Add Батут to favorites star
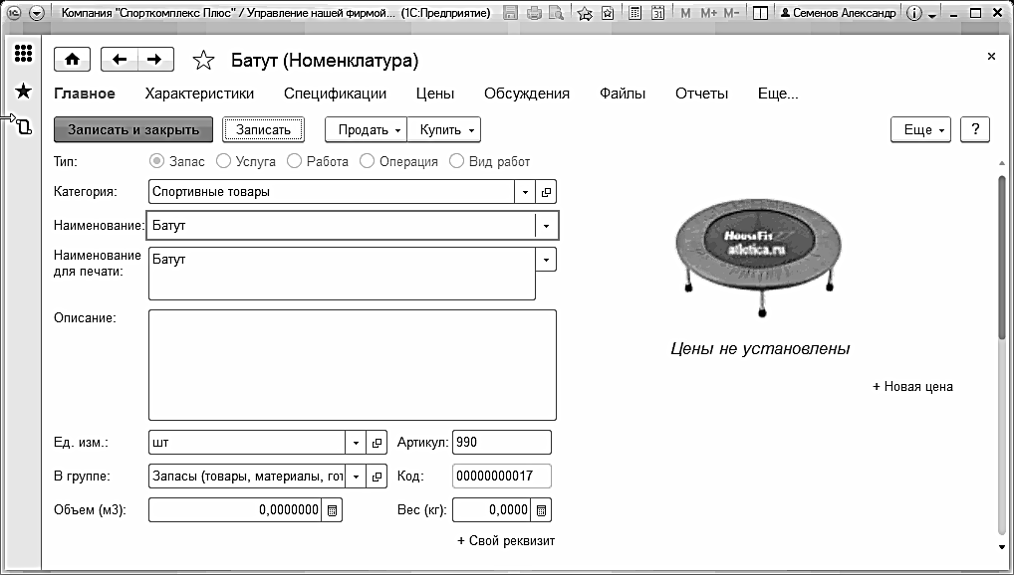This screenshot has height=575, width=1014. [204, 61]
